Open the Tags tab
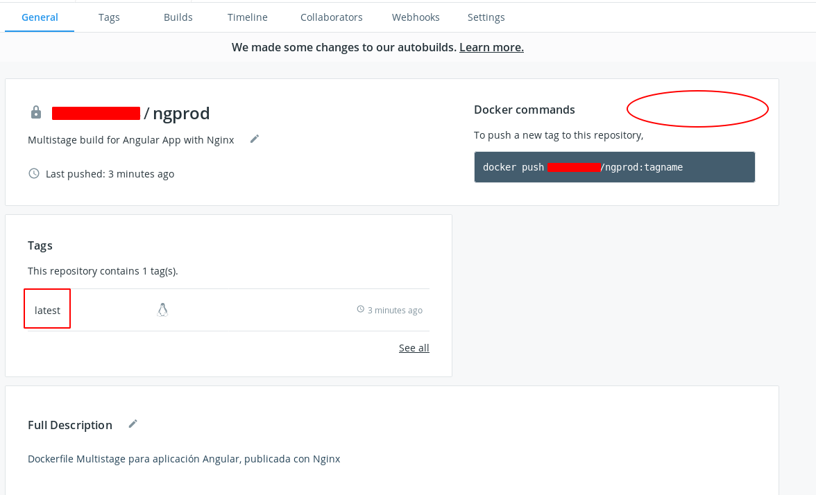The height and width of the screenshot is (495, 816). [x=109, y=17]
